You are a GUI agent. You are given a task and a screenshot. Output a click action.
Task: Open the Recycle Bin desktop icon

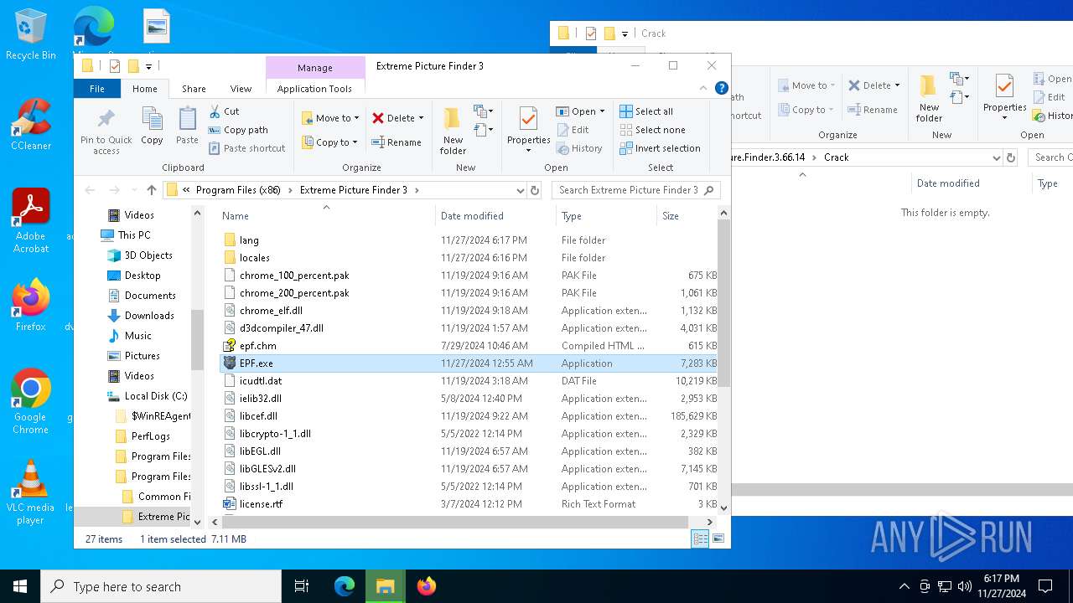[31, 35]
